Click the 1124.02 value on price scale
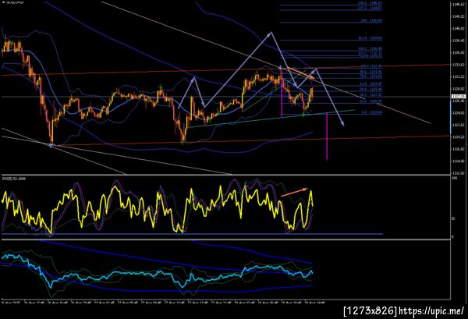 pyautogui.click(x=459, y=113)
